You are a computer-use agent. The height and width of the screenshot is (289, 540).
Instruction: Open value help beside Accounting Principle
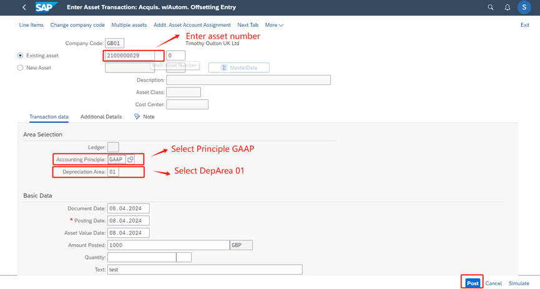click(x=130, y=160)
